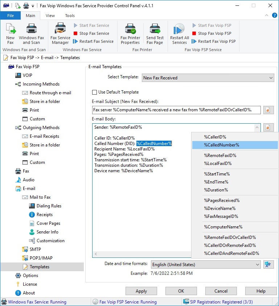This screenshot has height=306, width=279.
Task: Restart Fax Service
Action: coord(93,41)
